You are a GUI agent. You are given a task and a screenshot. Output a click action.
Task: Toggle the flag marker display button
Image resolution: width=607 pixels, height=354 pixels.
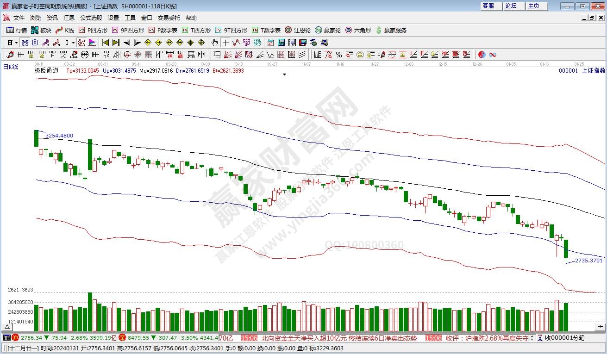tap(92, 43)
